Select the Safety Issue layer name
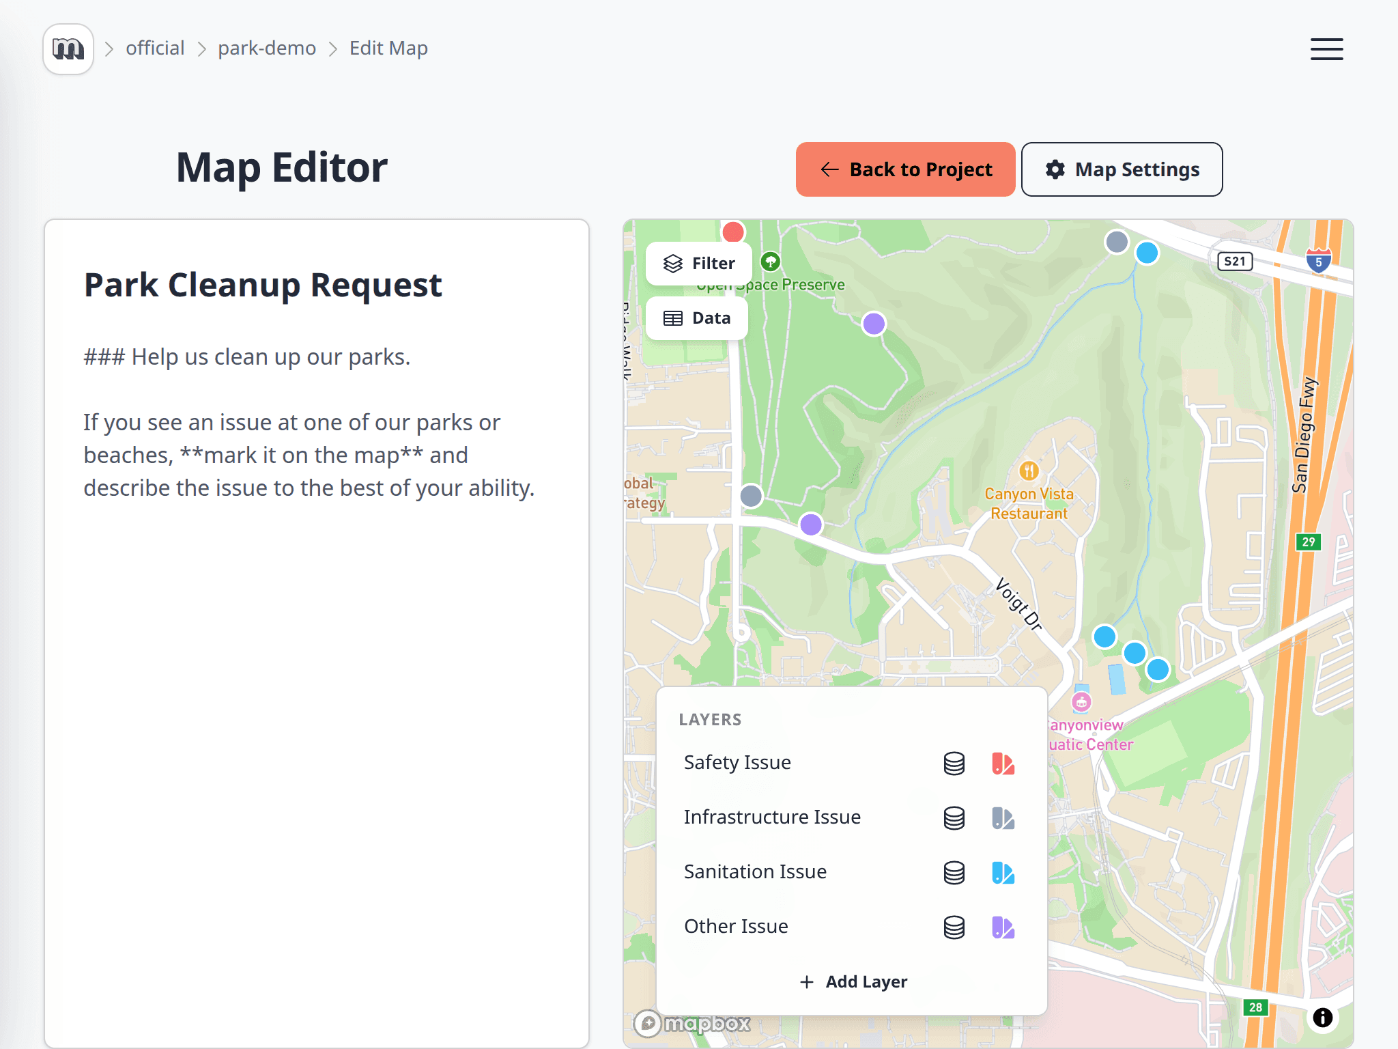 pyautogui.click(x=737, y=762)
